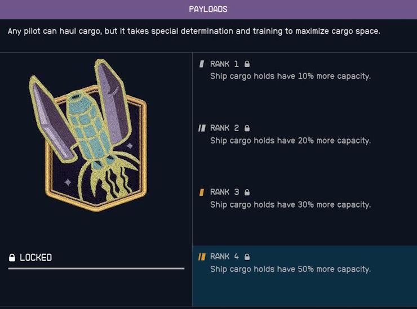
Task: Select the Payloads skill patch image
Action: tap(88, 135)
